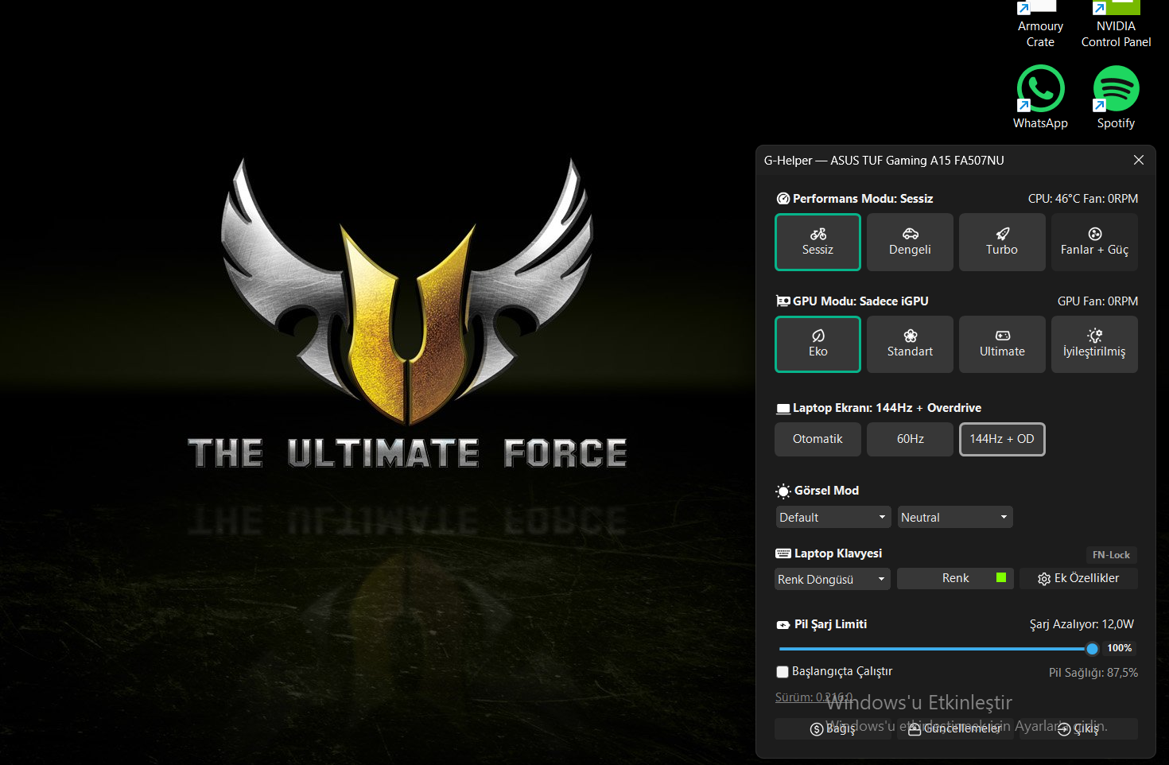Image resolution: width=1169 pixels, height=765 pixels.
Task: Choose İyileştirilmiş GPU mode
Action: click(x=1094, y=344)
